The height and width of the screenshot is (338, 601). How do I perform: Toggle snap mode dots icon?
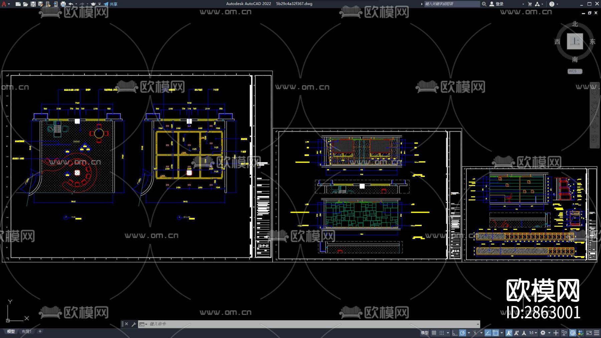(441, 333)
